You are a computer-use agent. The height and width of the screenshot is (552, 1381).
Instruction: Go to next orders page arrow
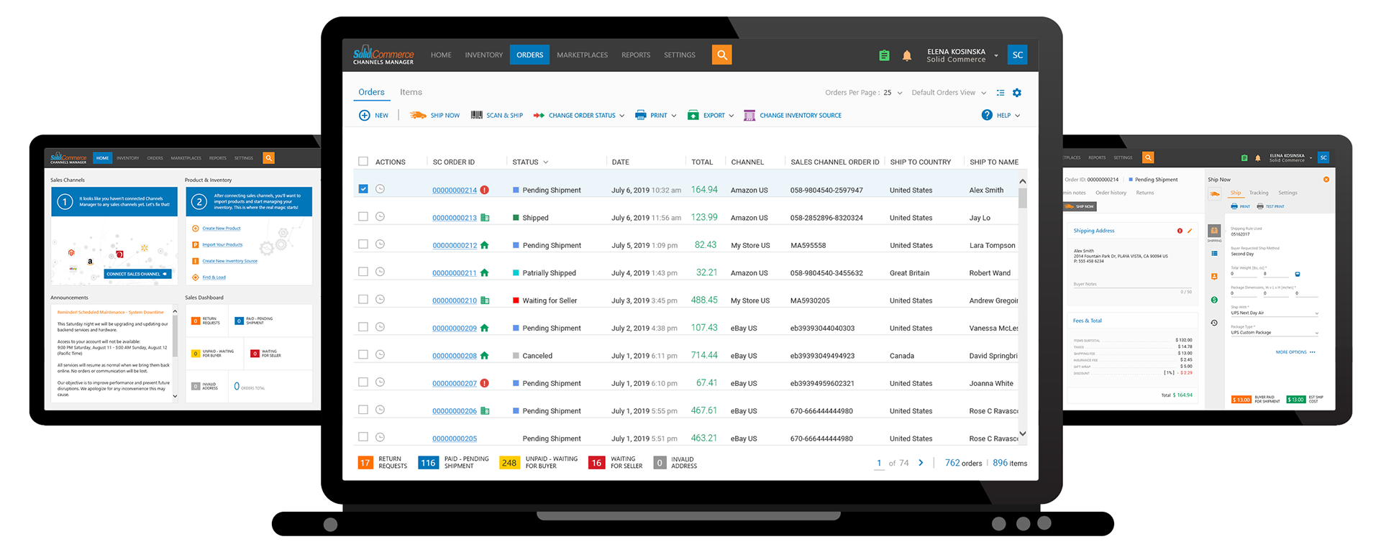click(921, 463)
